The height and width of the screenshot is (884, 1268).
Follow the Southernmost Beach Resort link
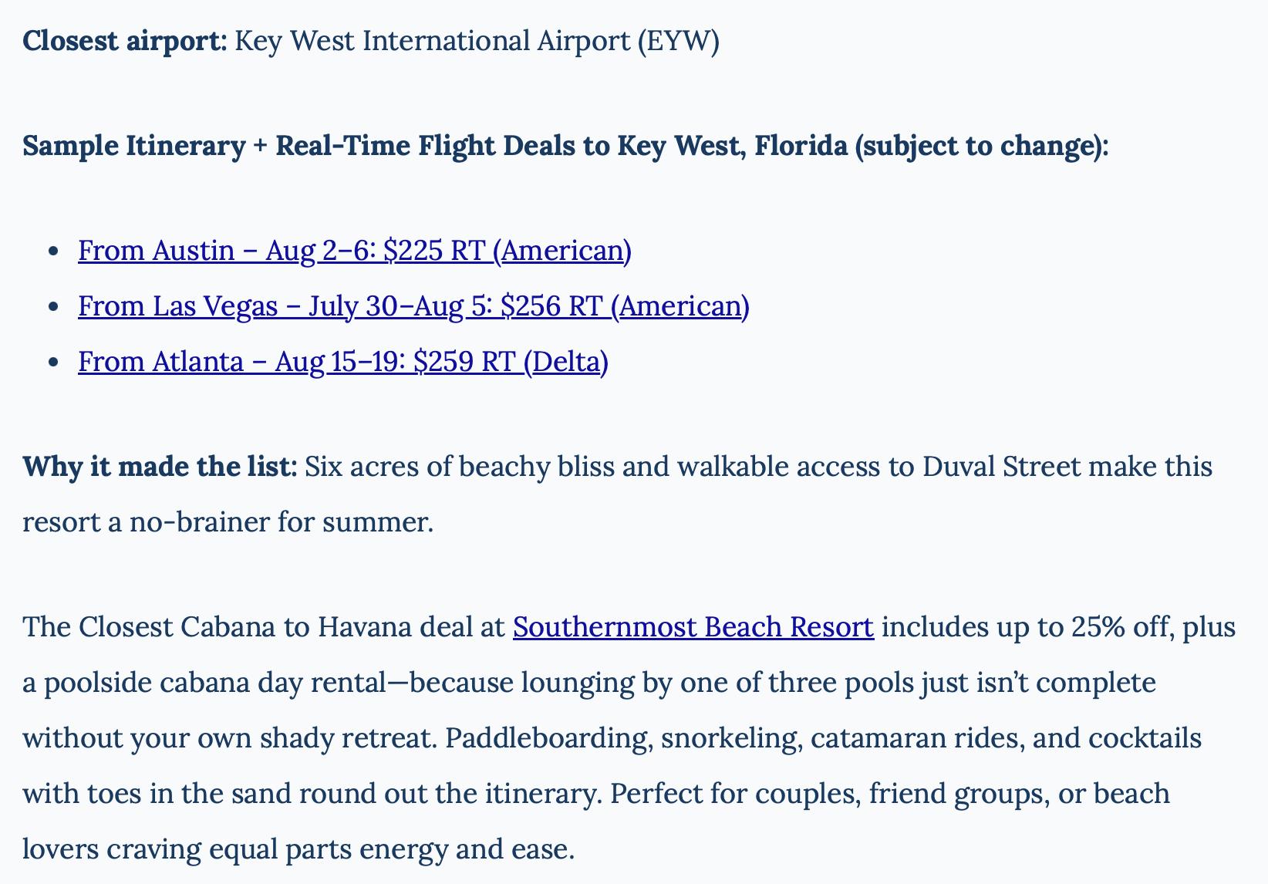click(x=693, y=627)
